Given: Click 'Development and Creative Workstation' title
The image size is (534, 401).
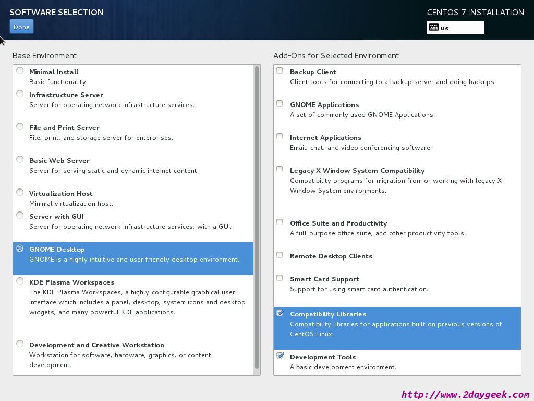Looking at the screenshot, I should click(96, 345).
